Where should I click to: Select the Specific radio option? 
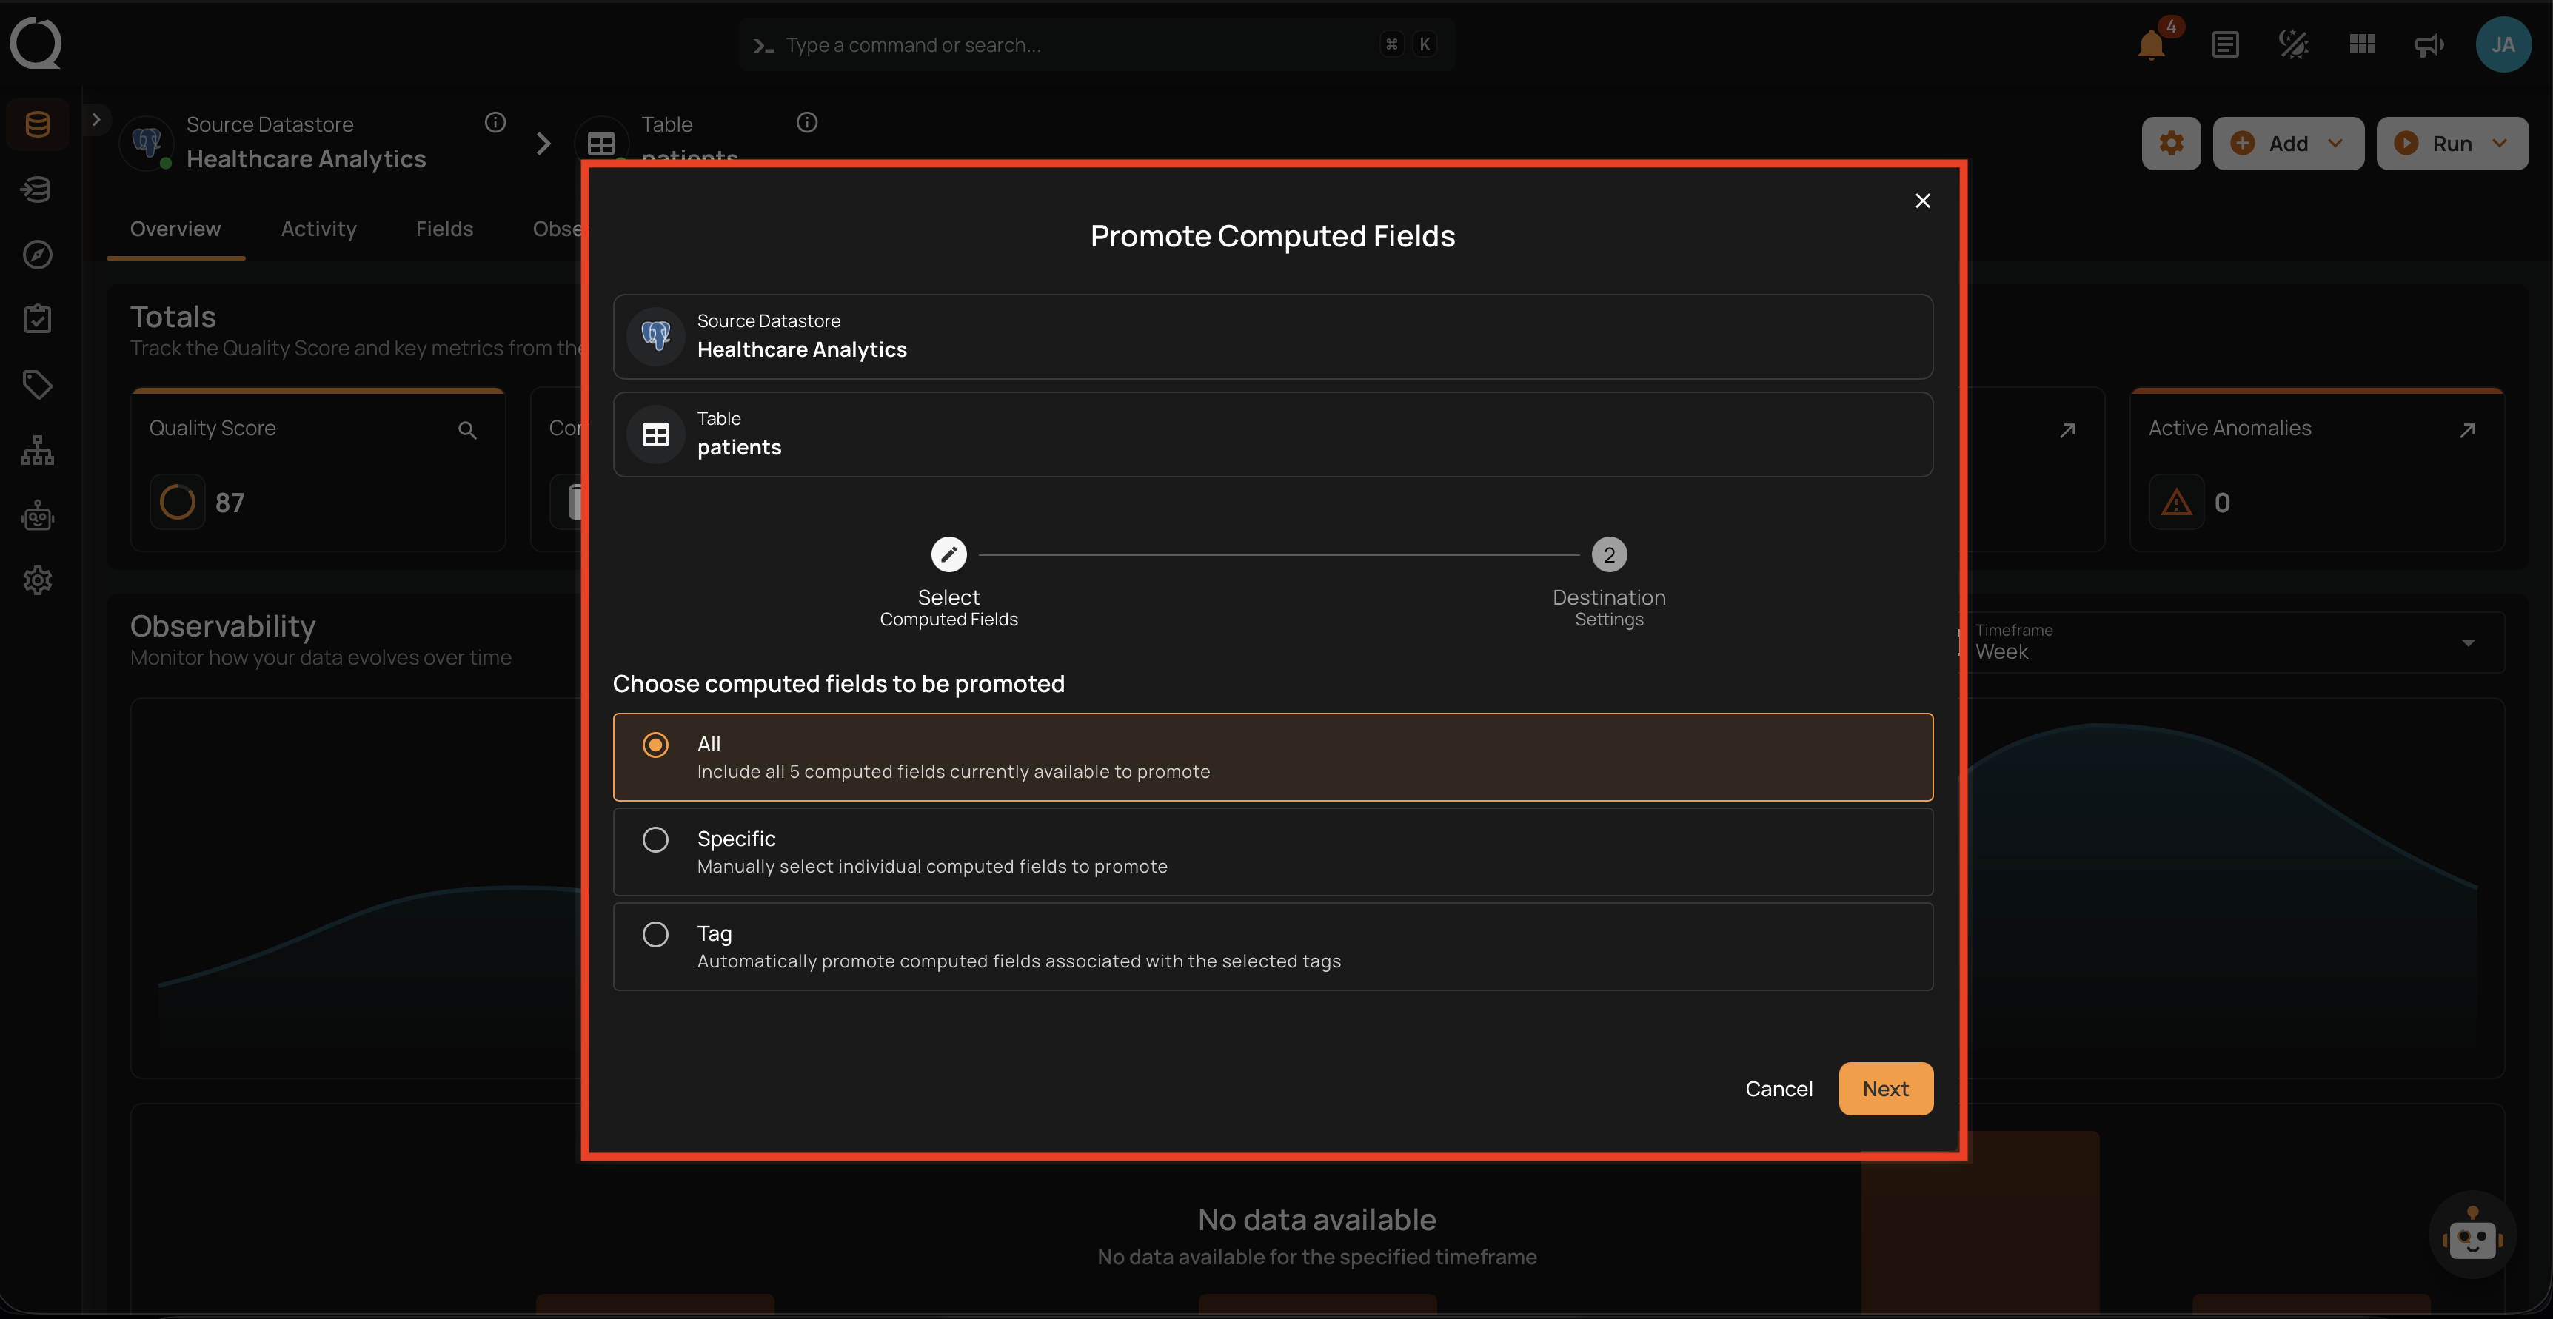[x=655, y=839]
